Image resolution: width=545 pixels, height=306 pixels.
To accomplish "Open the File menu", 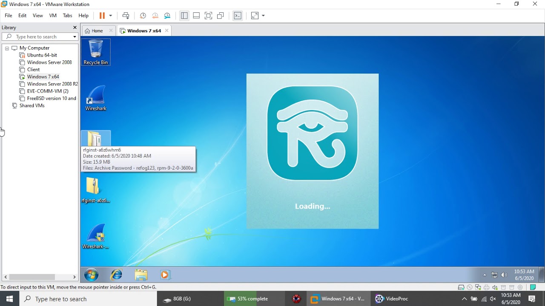I will tap(9, 16).
